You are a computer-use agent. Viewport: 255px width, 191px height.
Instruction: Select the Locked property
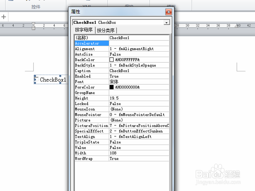92,104
